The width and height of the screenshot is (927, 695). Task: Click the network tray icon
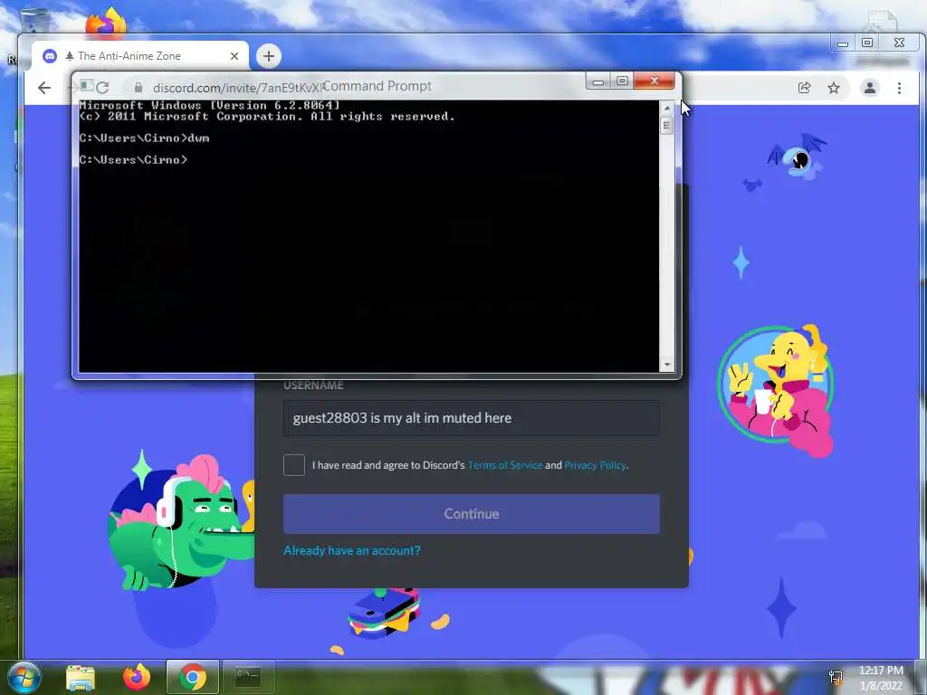click(836, 678)
